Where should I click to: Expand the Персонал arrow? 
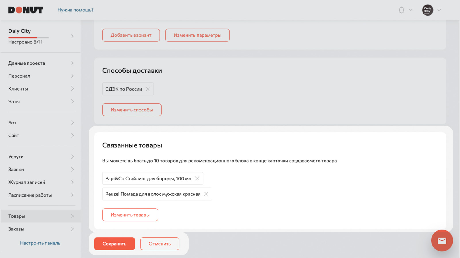(72, 76)
